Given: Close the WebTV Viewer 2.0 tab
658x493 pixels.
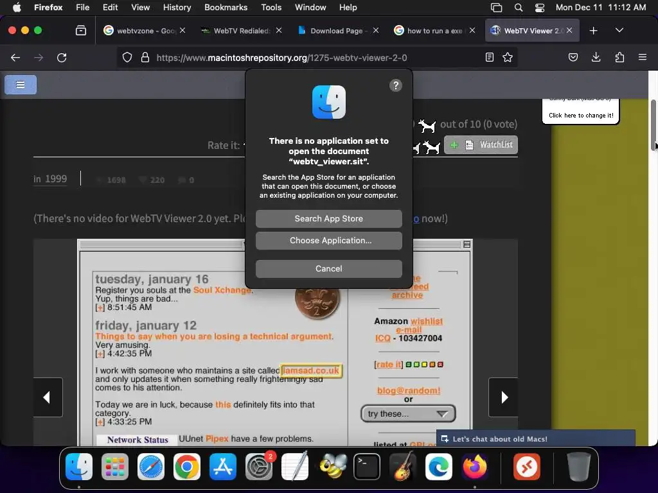Looking at the screenshot, I should coord(569,30).
